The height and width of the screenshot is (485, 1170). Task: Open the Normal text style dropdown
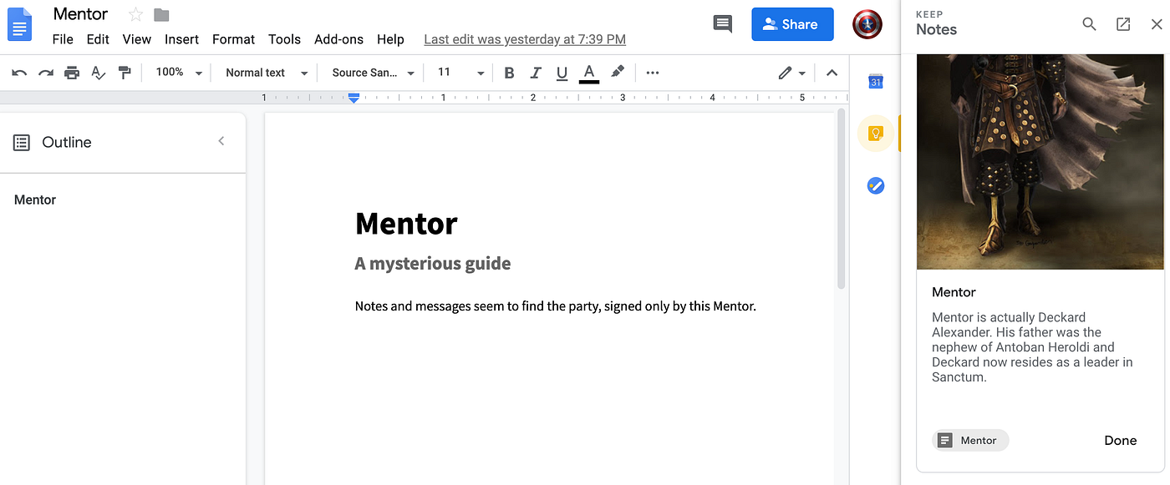267,73
